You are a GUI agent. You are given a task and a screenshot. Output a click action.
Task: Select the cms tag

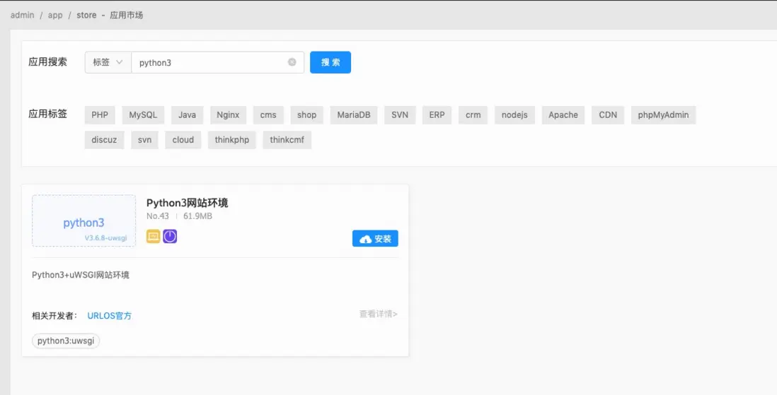tap(268, 115)
